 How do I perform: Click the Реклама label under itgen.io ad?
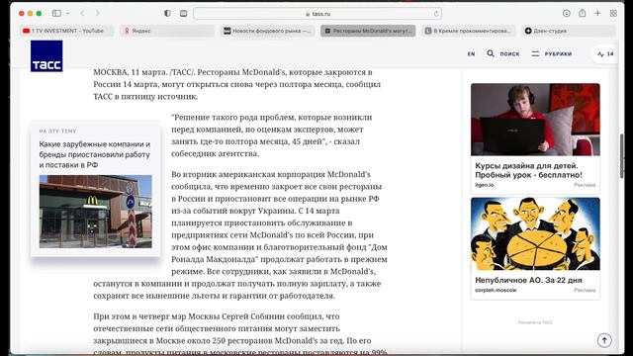point(585,185)
